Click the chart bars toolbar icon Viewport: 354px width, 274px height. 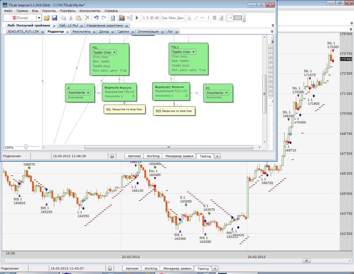point(122,18)
